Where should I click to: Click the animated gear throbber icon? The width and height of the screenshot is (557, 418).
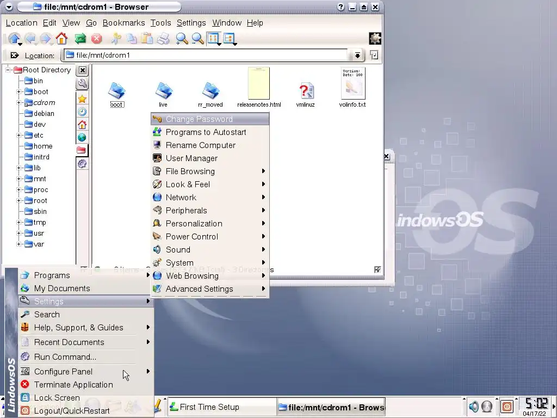(375, 39)
